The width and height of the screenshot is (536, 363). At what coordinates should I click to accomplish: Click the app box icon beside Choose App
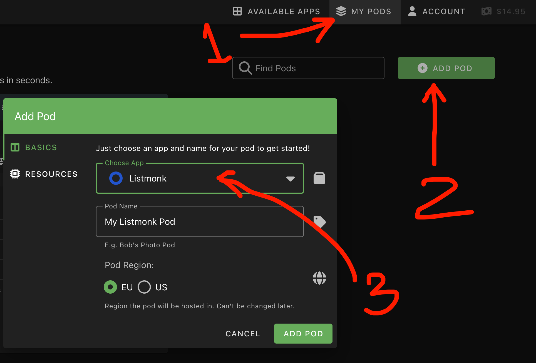click(319, 178)
